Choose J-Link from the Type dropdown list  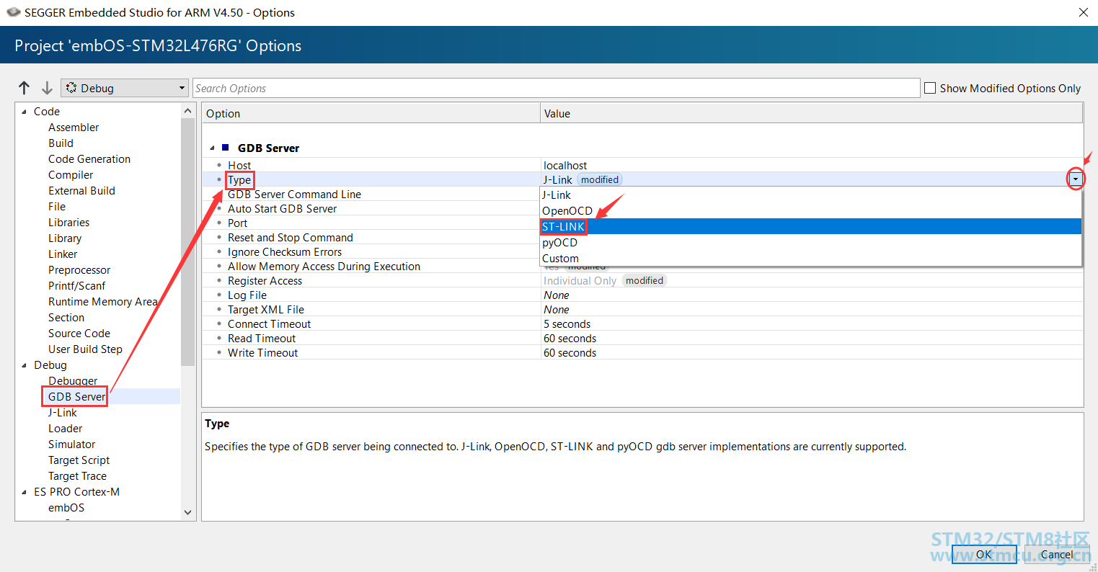[x=811, y=195]
